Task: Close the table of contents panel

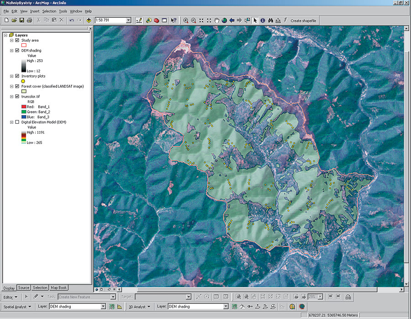Action: (90, 28)
